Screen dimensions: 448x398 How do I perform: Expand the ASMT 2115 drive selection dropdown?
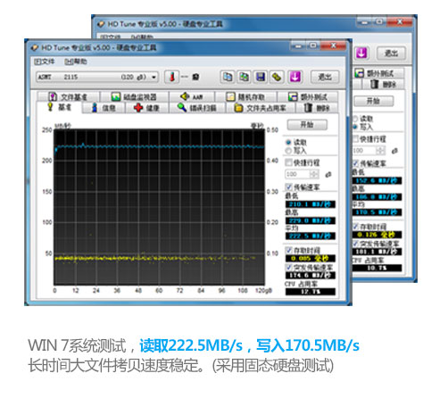(x=96, y=77)
